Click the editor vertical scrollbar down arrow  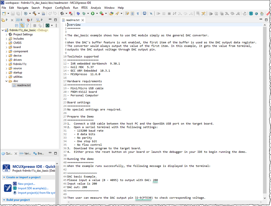[x=264, y=198]
